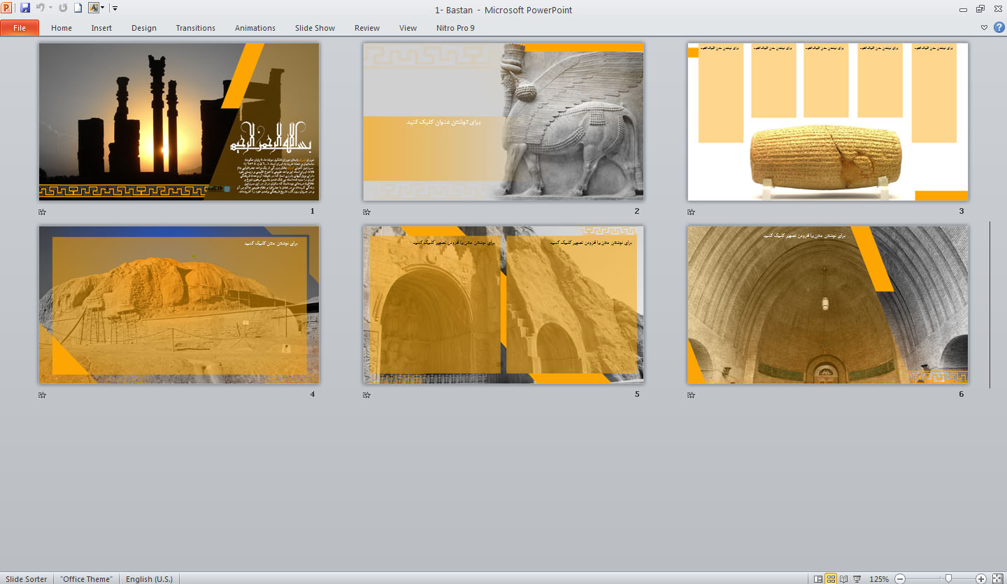Switch to Normal view in status bar
Viewport: 1007px width, 584px height.
pyautogui.click(x=817, y=579)
